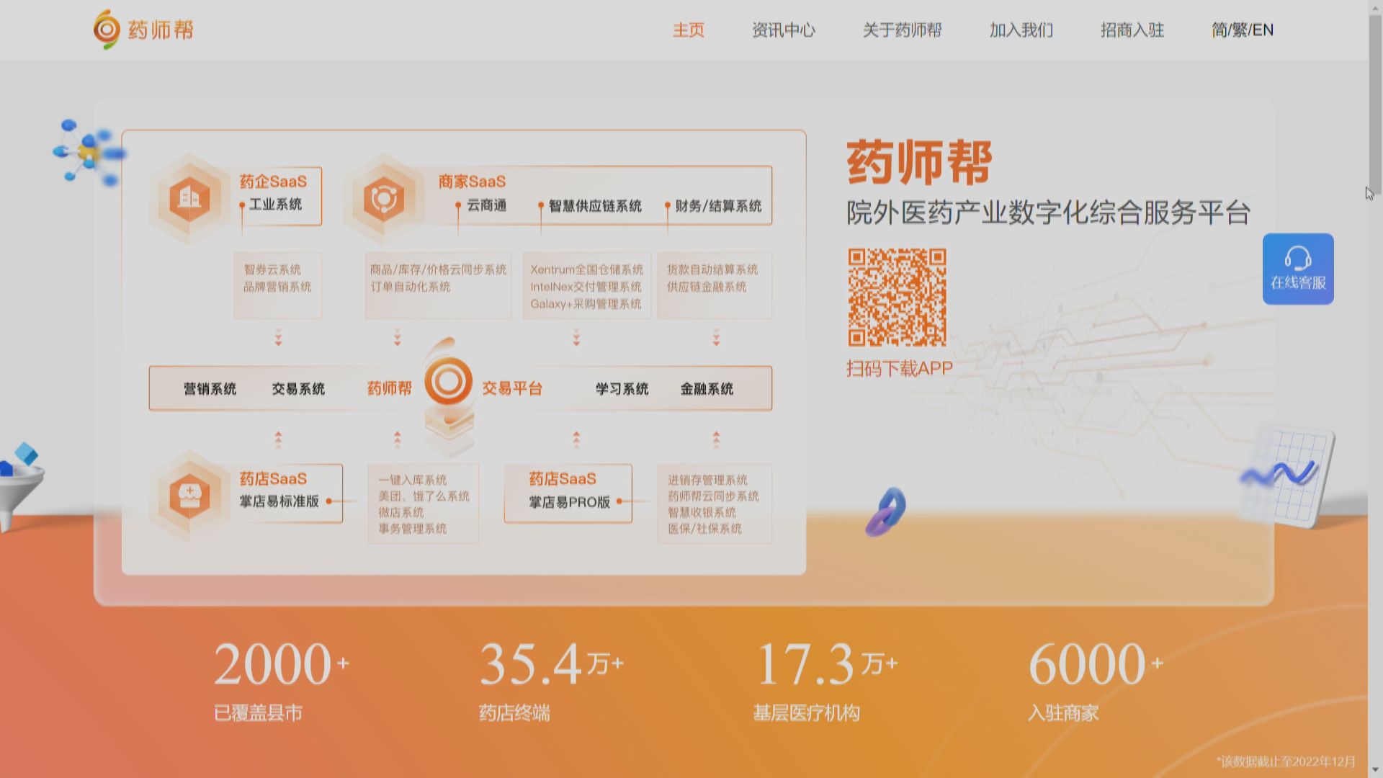Viewport: 1383px width, 778px height.
Task: Toggle to 繁 traditional Chinese
Action: click(1238, 30)
